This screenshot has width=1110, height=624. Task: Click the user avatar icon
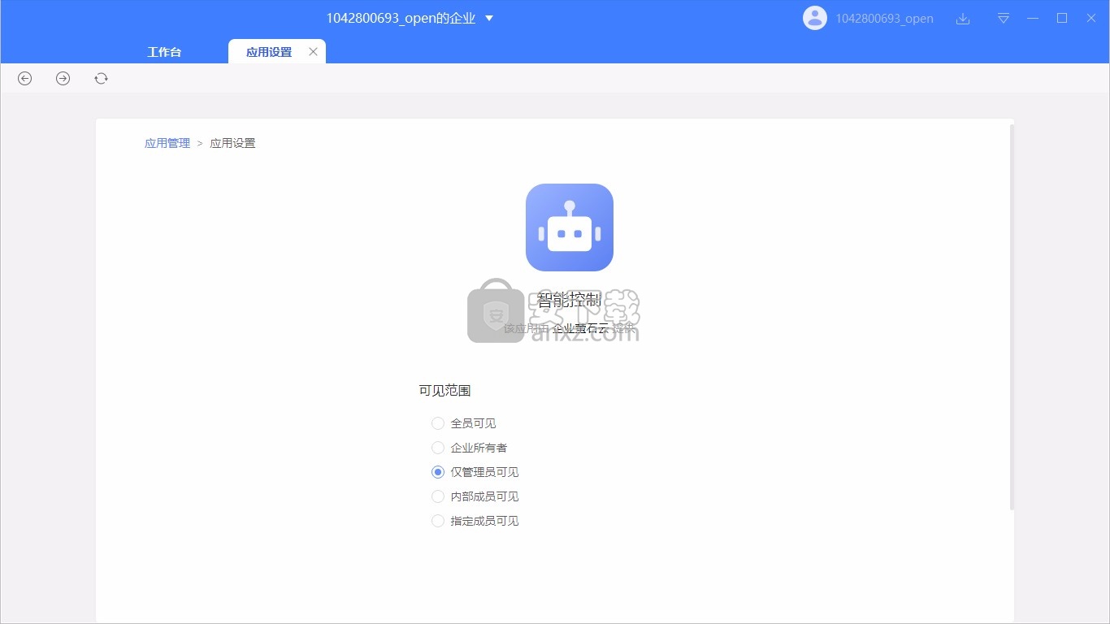[815, 18]
